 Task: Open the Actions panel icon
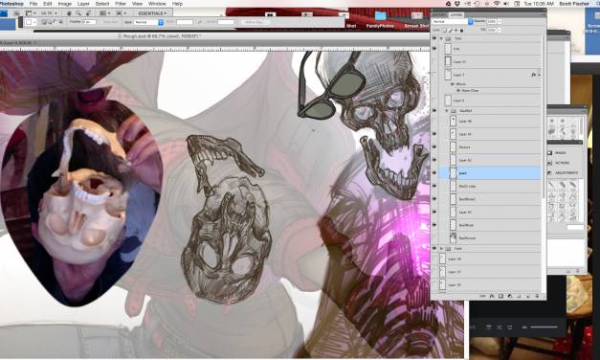tap(550, 163)
